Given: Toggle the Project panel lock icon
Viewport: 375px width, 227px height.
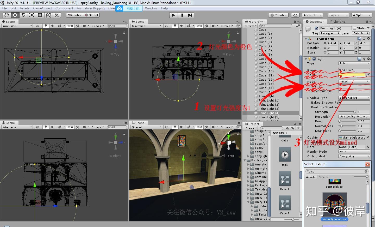Looking at the screenshot, I should tap(295, 124).
